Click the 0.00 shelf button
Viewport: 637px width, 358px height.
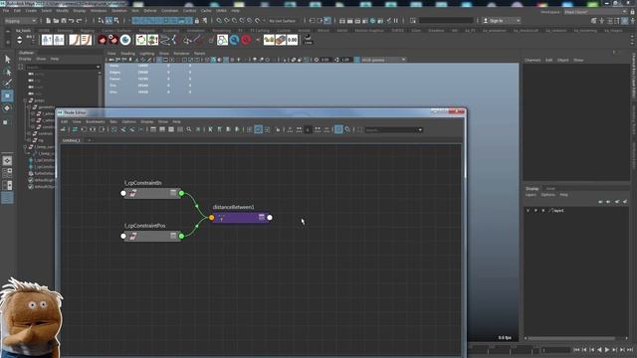coord(292,40)
